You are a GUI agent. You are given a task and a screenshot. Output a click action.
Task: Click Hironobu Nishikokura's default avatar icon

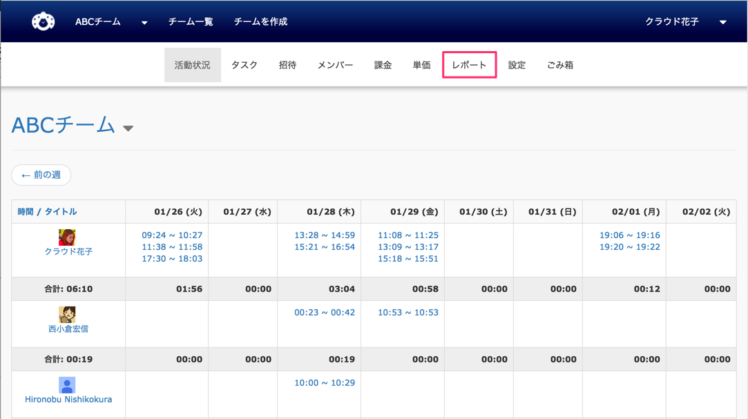point(67,385)
